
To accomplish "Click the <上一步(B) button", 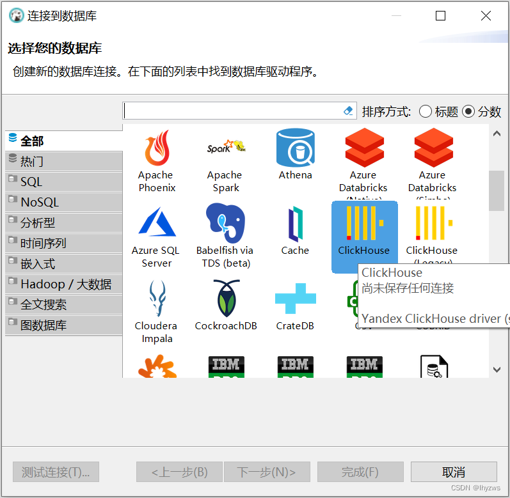I will 179,472.
